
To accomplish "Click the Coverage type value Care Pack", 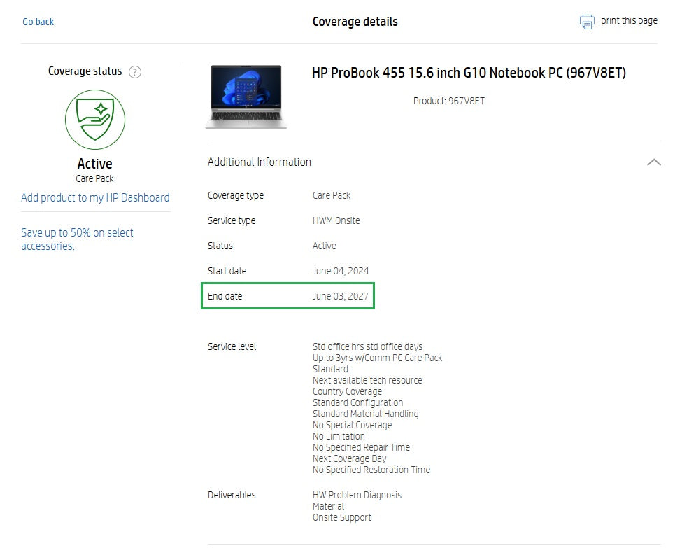I will tap(331, 195).
